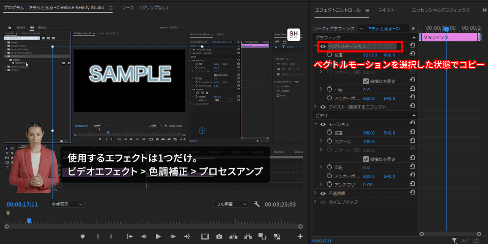488x244 pixels.
Task: Open the フル画質 resolution dropdown
Action: (231, 204)
